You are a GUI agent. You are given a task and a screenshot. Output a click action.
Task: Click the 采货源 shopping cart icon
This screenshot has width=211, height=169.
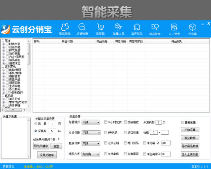point(100,29)
